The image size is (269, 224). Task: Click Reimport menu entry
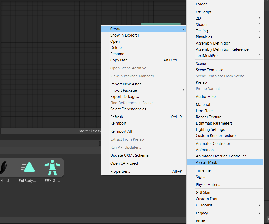144,123
